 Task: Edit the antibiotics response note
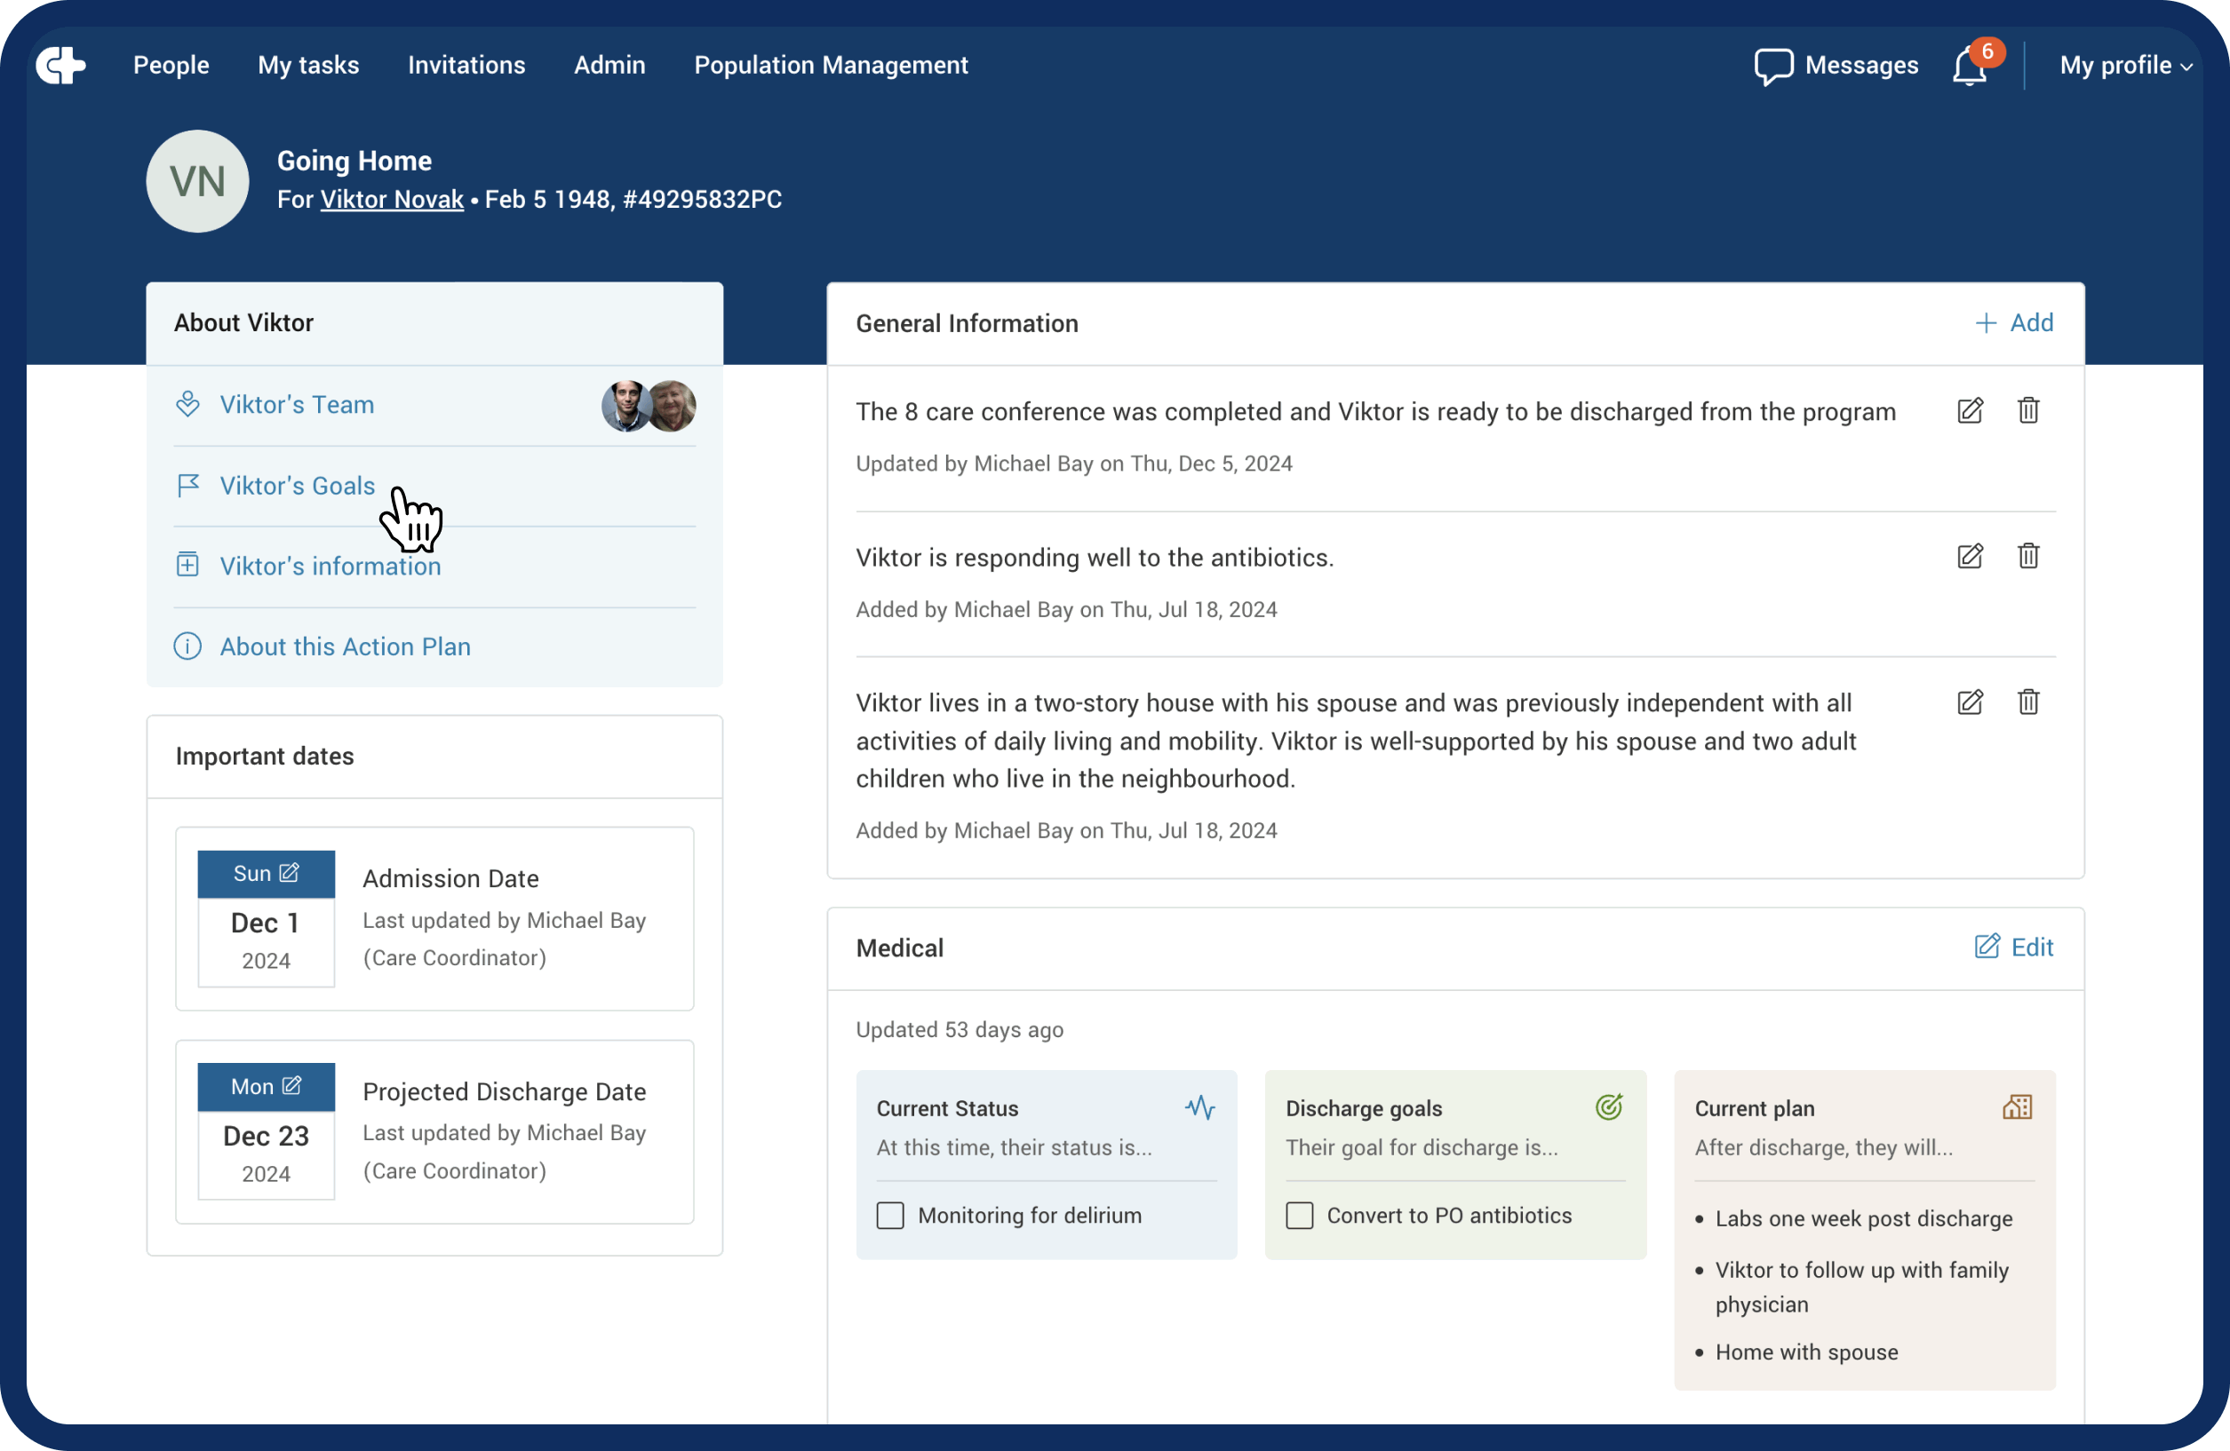(1970, 557)
